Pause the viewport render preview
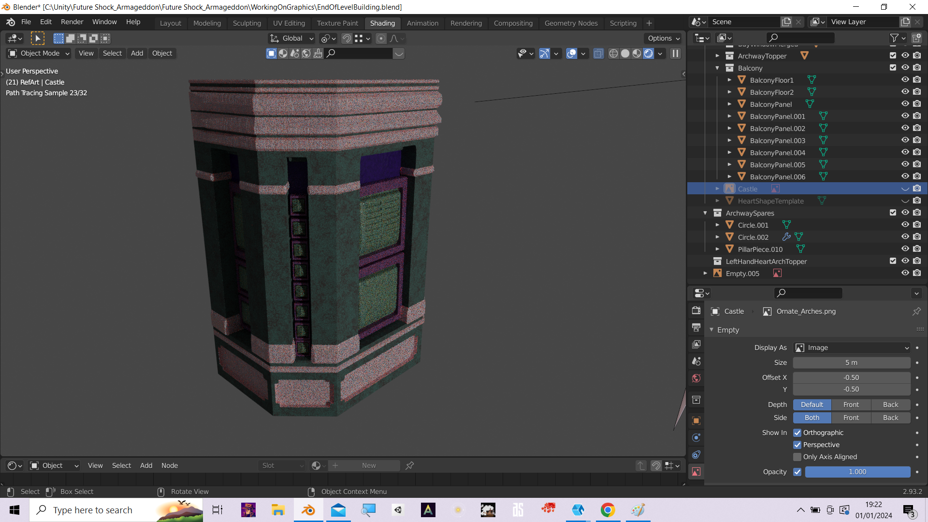The width and height of the screenshot is (928, 522). click(675, 53)
